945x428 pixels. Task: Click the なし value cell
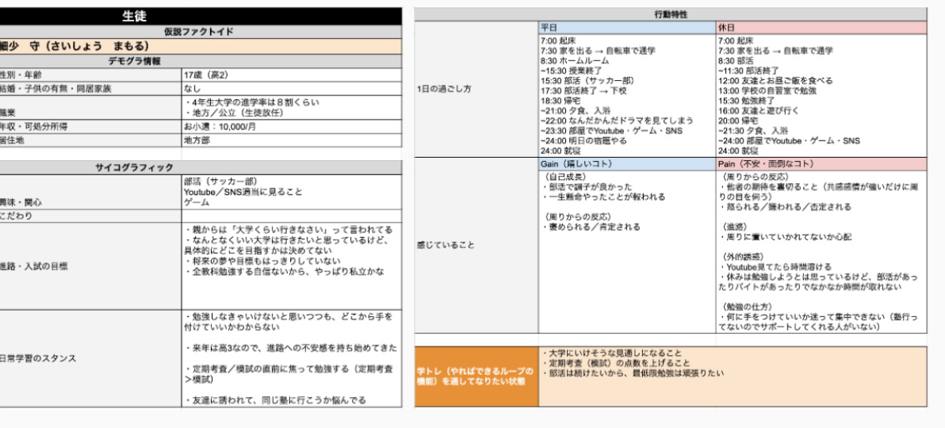(292, 88)
